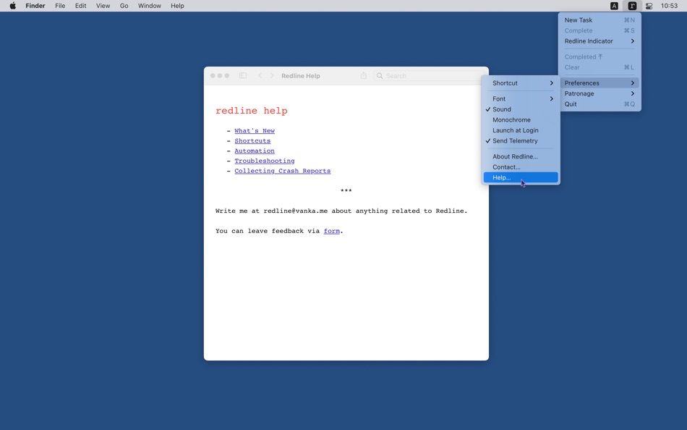Screen dimensions: 687x430
Task: Open Control Center from menu bar
Action: [x=649, y=6]
